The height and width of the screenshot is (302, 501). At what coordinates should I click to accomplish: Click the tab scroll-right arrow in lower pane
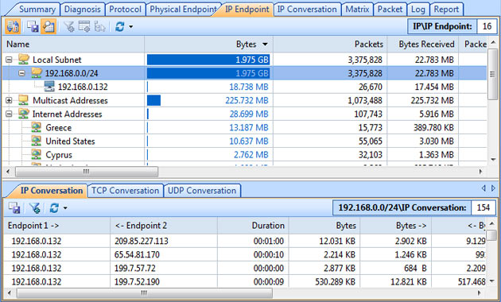pos(493,188)
